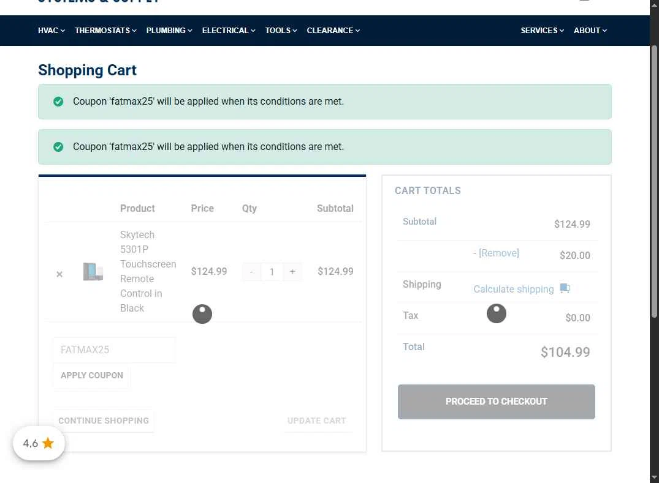Increase quantity with plus button
The image size is (659, 483).
tap(292, 272)
